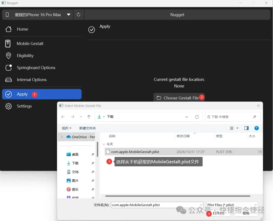Refresh the 下载 folder view
The image size is (273, 221).
coord(197,117)
